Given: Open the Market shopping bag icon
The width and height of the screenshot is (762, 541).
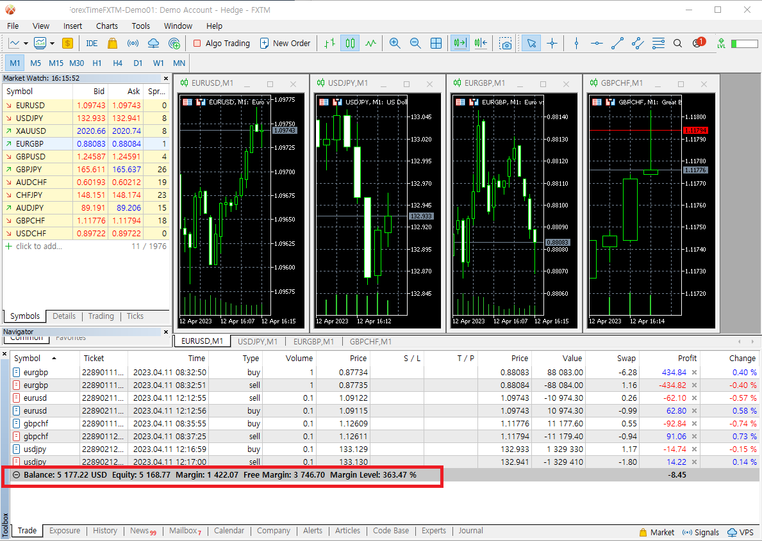Looking at the screenshot, I should tap(112, 44).
